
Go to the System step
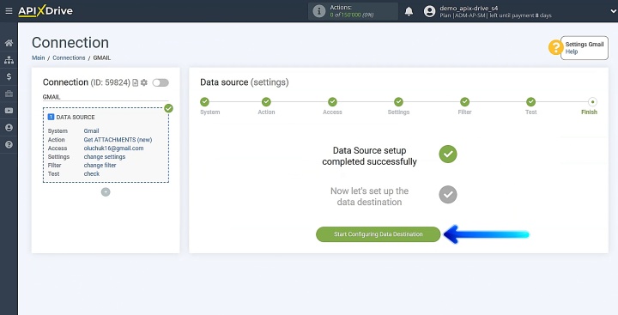(204, 102)
